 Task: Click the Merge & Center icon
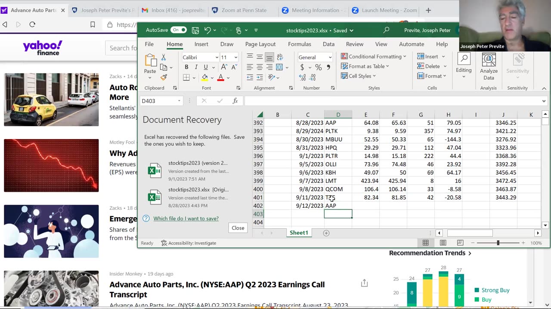click(279, 67)
